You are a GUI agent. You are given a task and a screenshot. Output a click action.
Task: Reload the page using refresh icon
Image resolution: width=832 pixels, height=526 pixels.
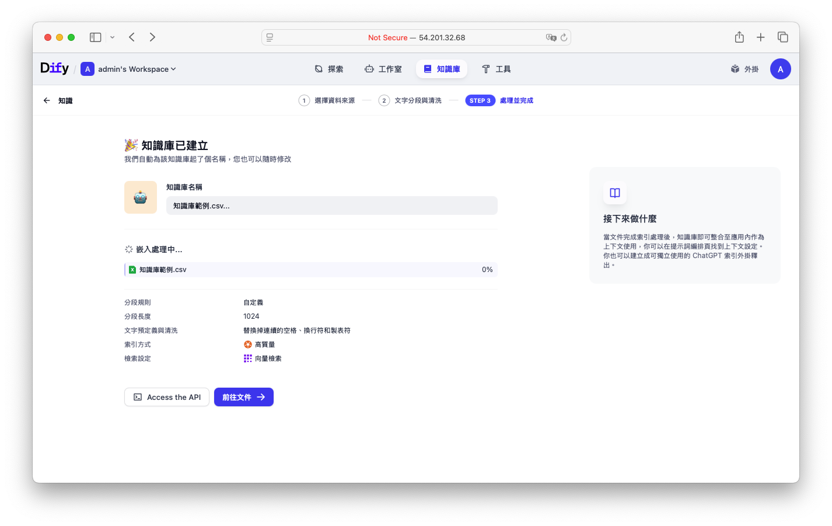tap(564, 37)
